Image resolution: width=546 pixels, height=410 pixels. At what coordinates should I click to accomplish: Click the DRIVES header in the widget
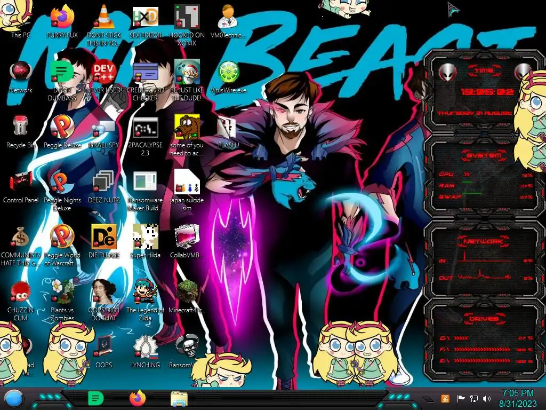pyautogui.click(x=484, y=319)
